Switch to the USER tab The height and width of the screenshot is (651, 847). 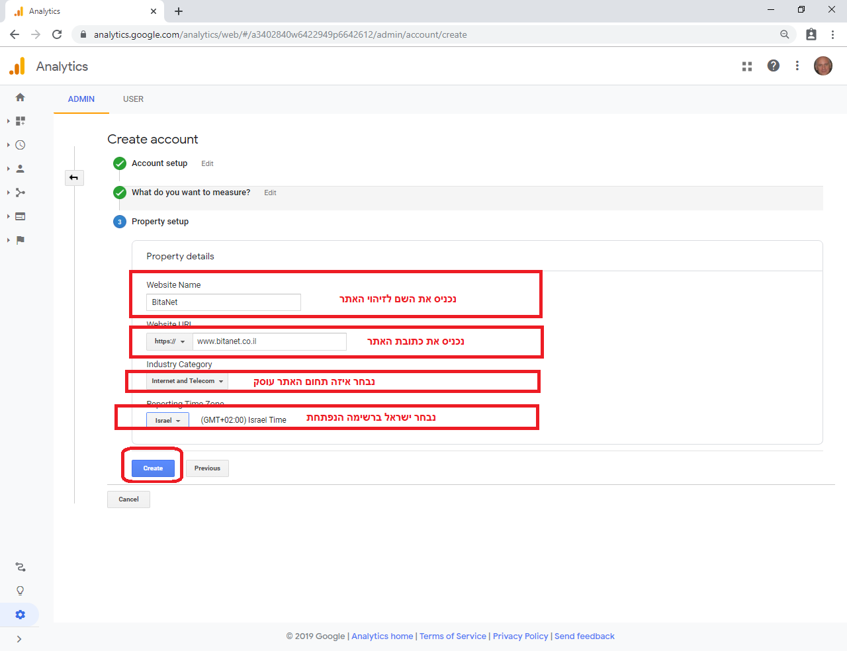click(133, 99)
